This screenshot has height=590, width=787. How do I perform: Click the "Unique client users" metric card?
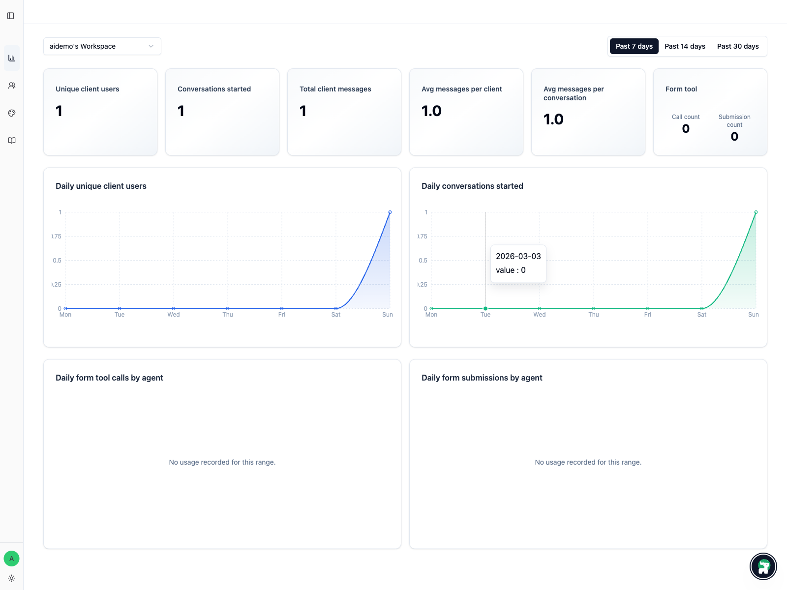tap(100, 112)
